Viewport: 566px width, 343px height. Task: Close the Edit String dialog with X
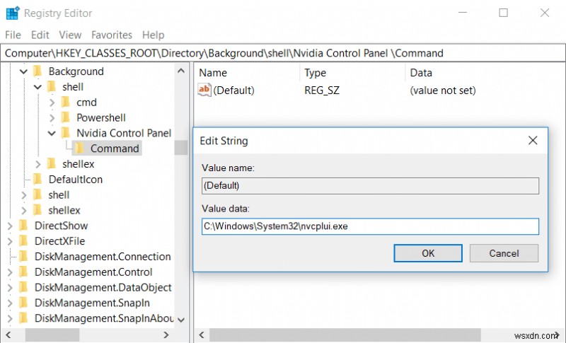(x=533, y=141)
